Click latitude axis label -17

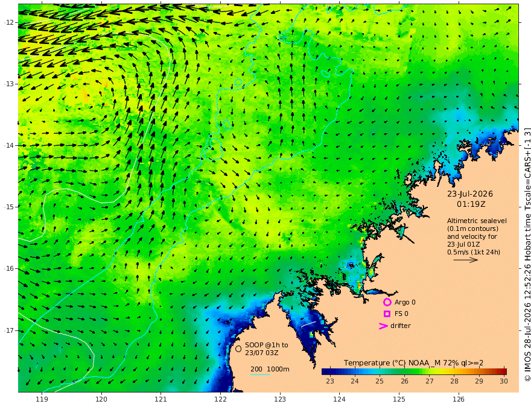9,330
